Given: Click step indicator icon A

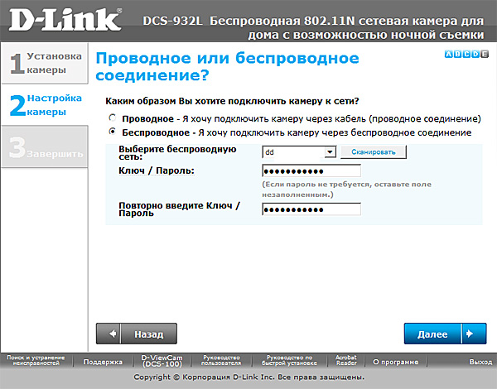Looking at the screenshot, I should 448,54.
